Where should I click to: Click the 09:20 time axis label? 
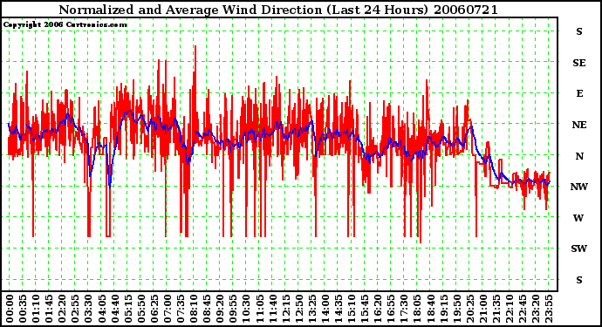click(220, 309)
